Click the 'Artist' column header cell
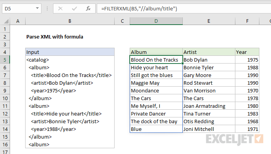This screenshot has height=154, width=271. tap(209, 52)
